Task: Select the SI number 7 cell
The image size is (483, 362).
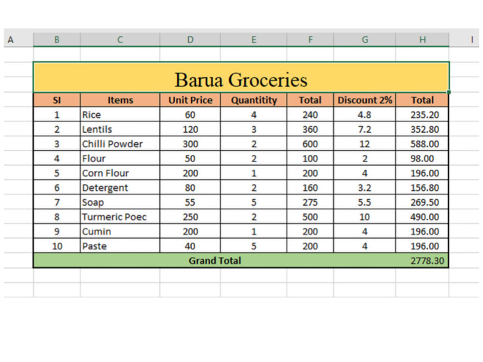Action: click(57, 202)
